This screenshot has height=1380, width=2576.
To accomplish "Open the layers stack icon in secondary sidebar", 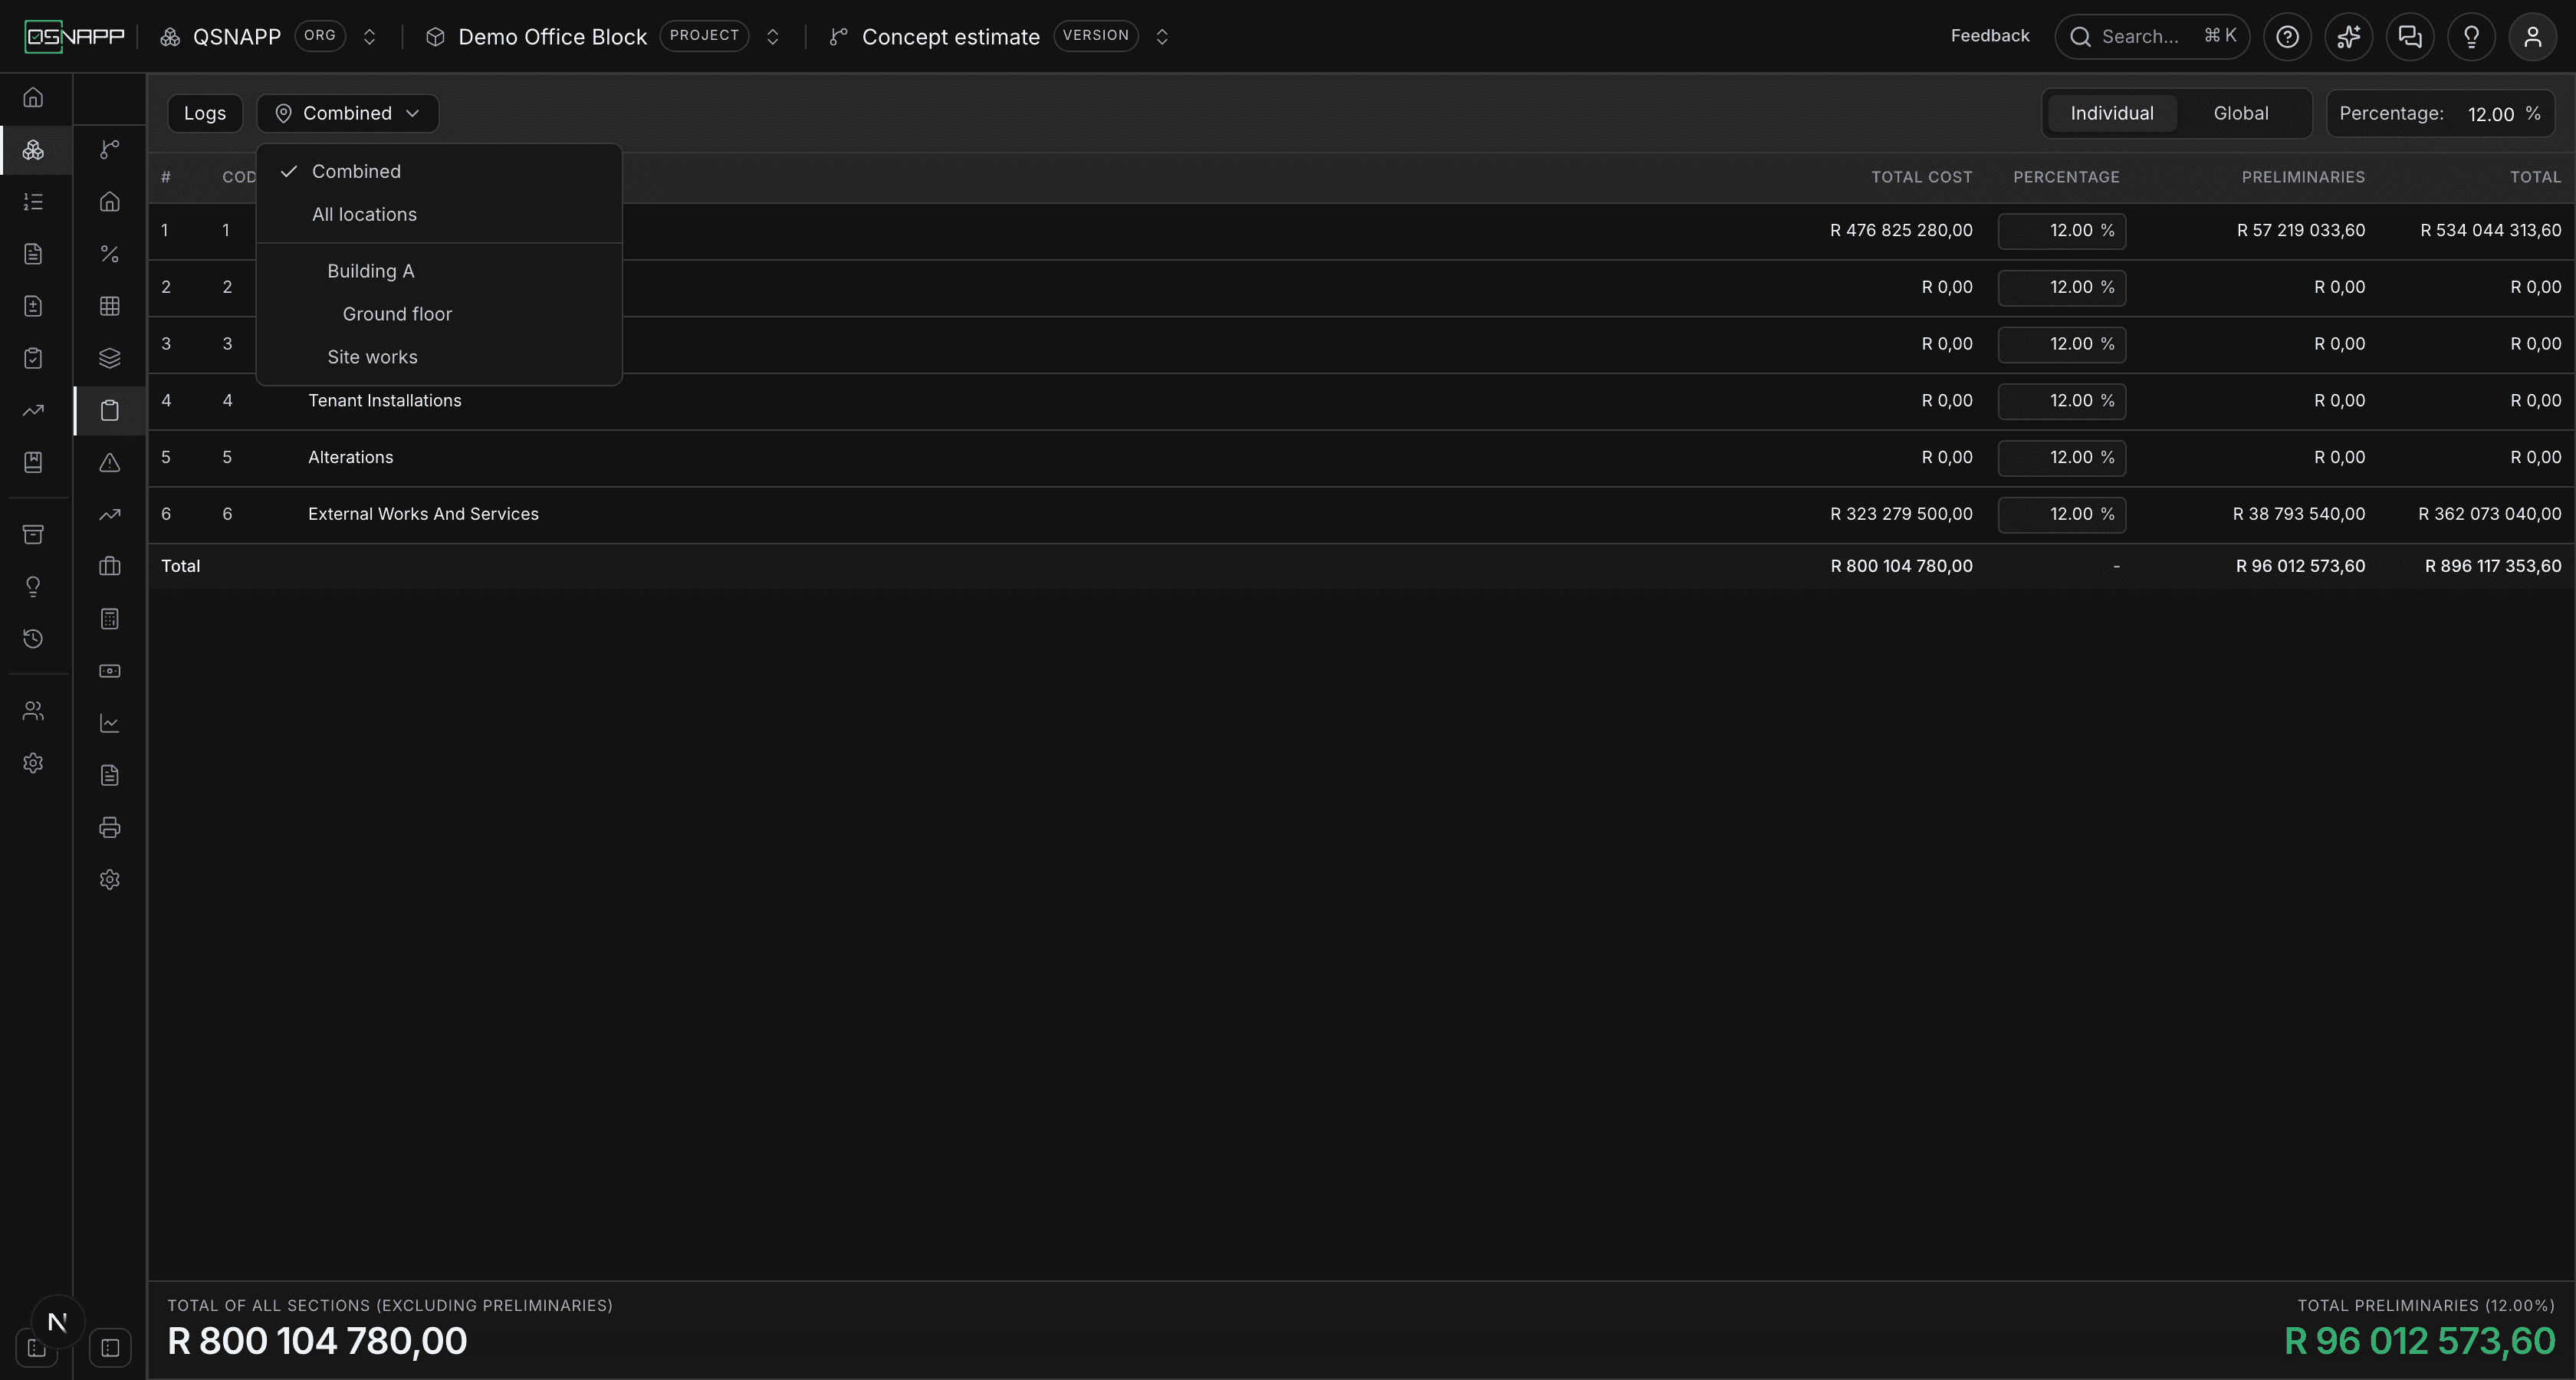I will coord(110,358).
